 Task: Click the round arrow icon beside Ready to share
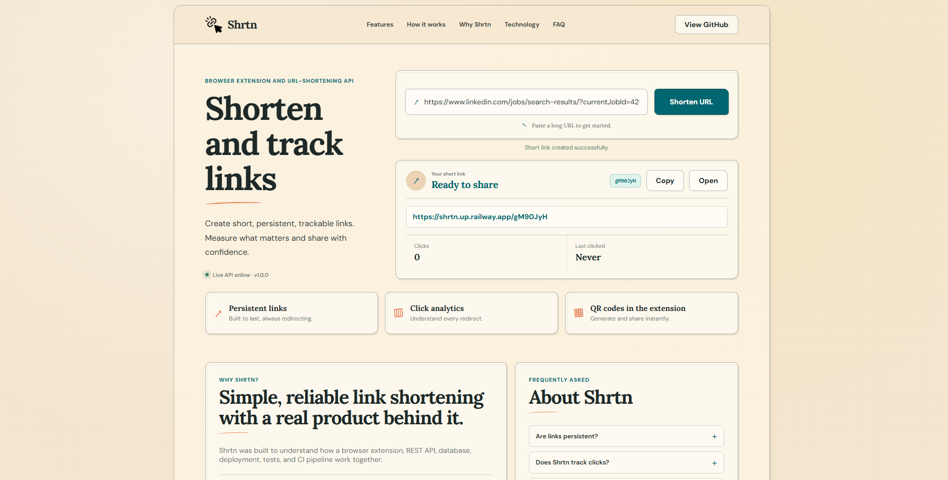click(x=416, y=181)
